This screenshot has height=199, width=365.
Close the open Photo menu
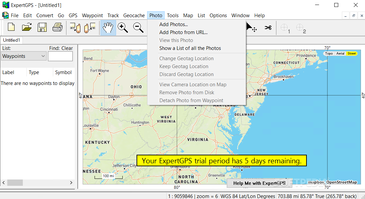tap(156, 15)
